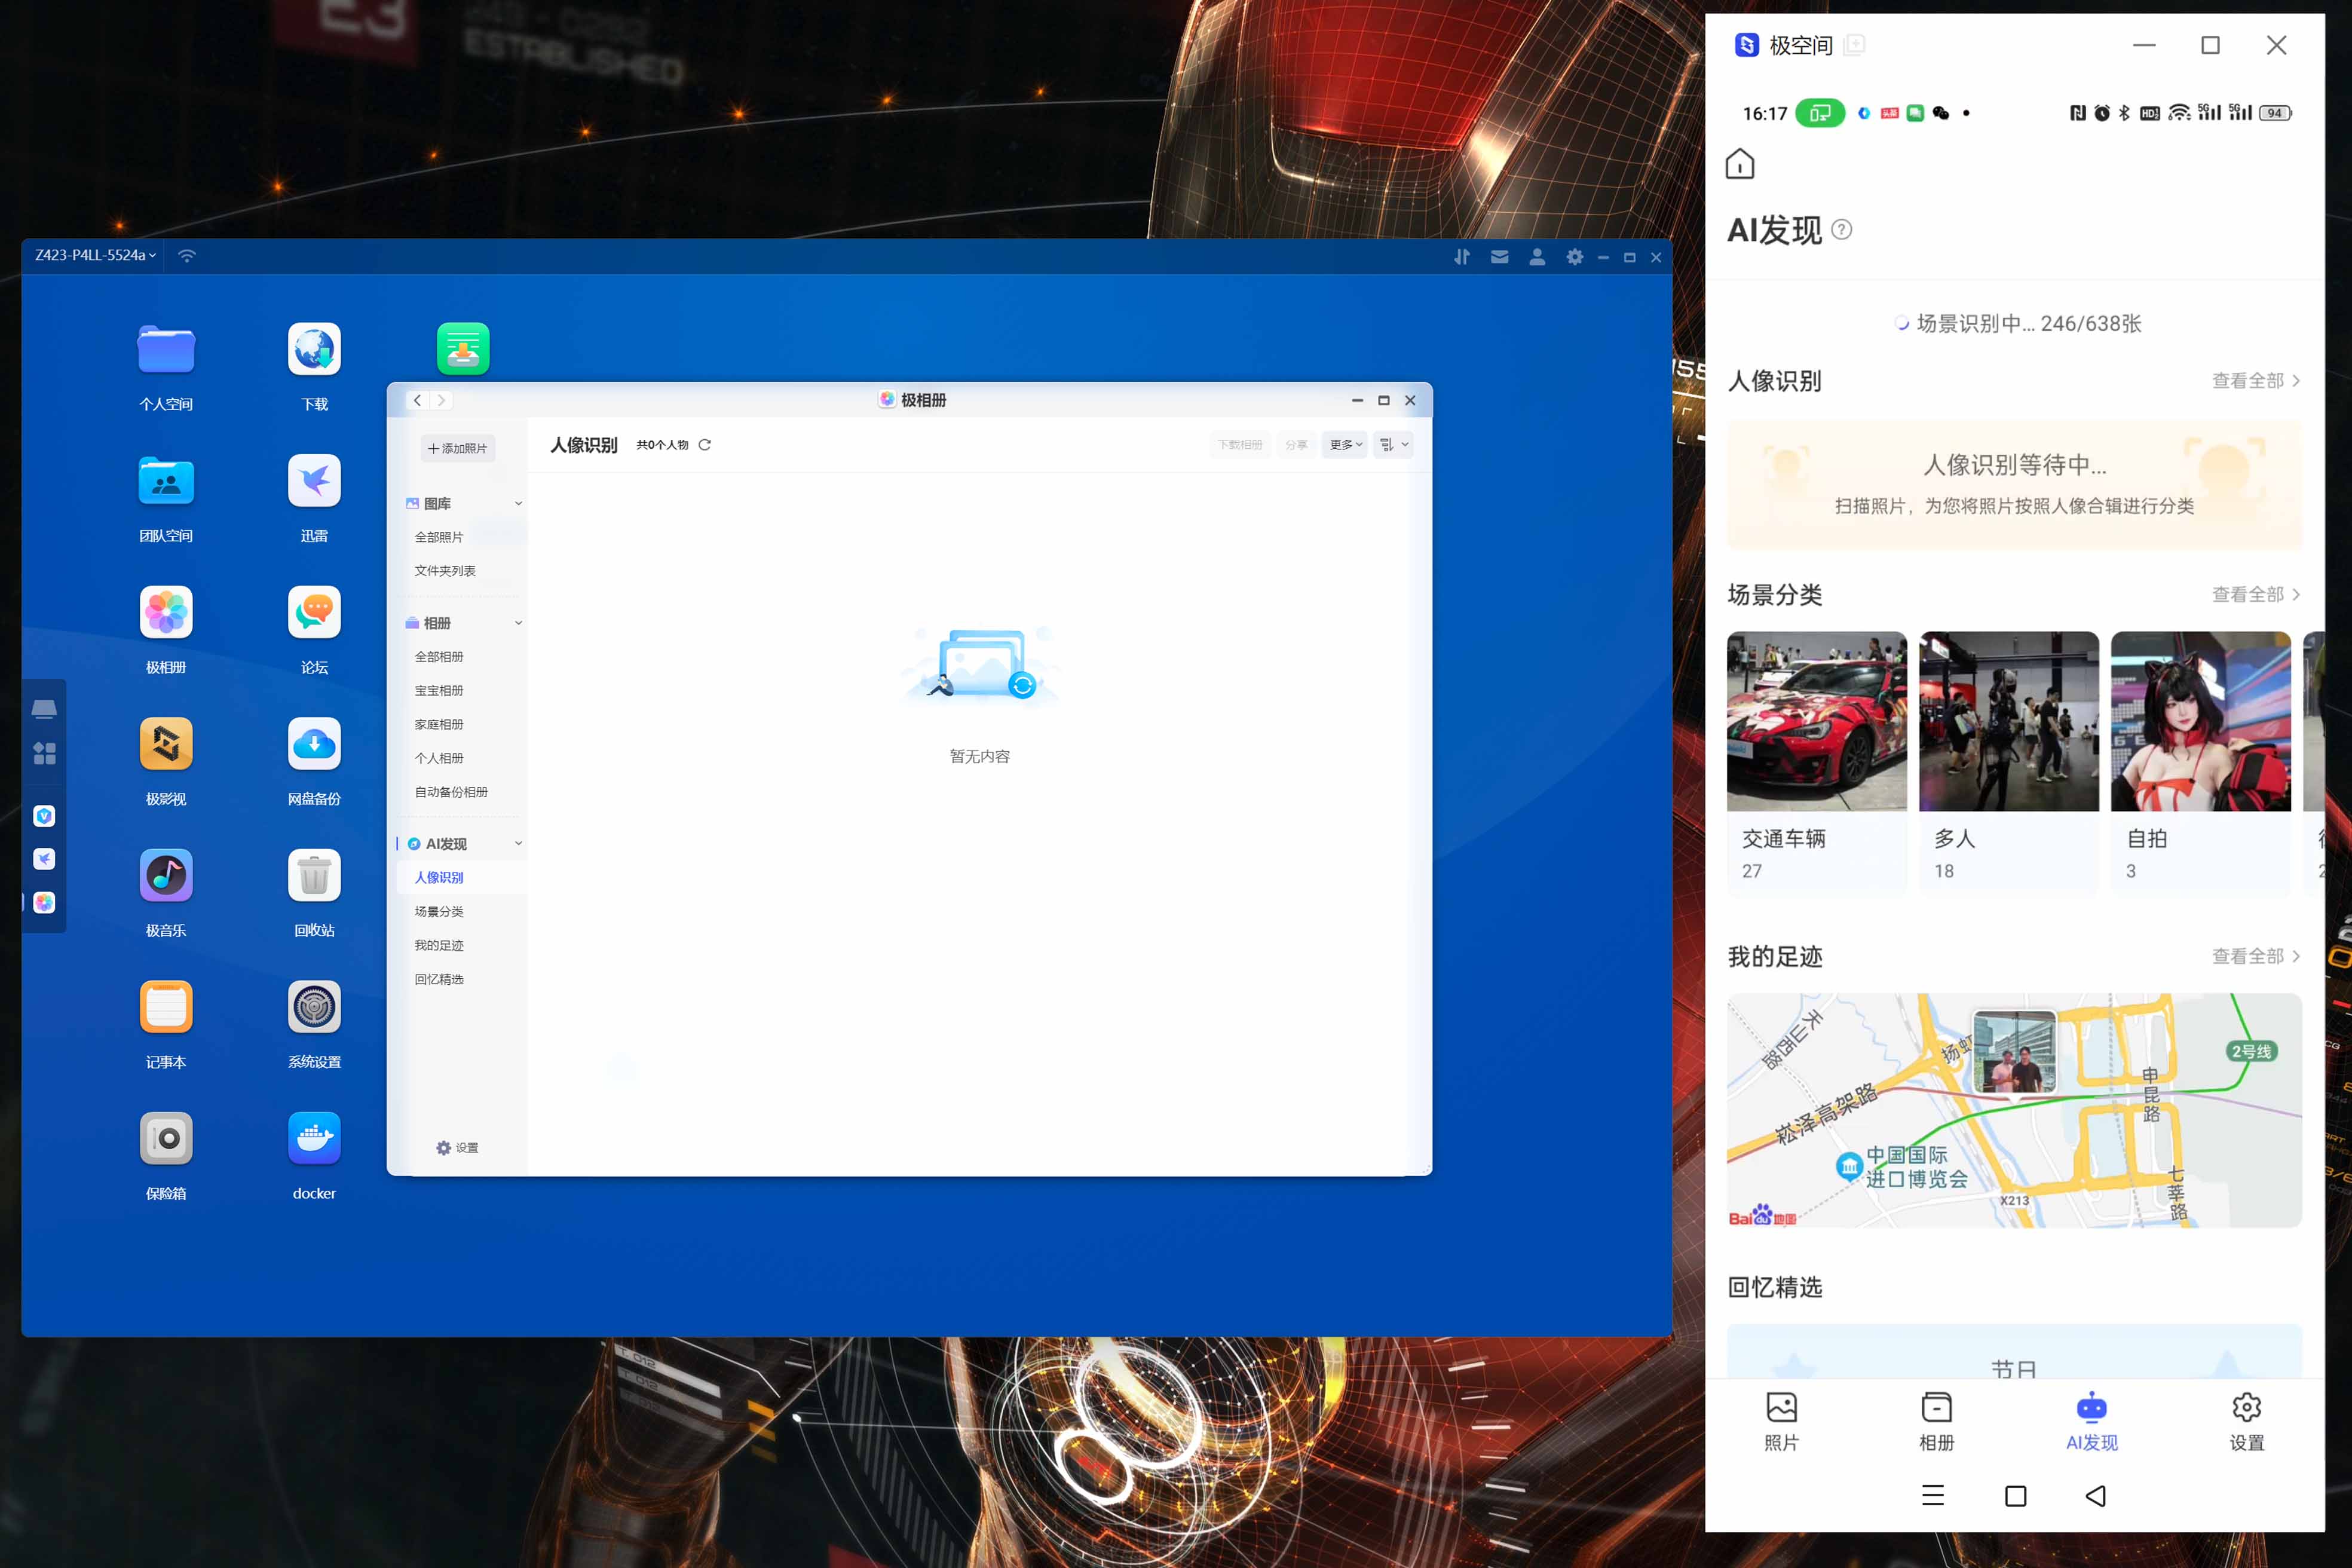2352x1568 pixels.
Task: Launch the 迅雷 app icon
Action: (314, 481)
